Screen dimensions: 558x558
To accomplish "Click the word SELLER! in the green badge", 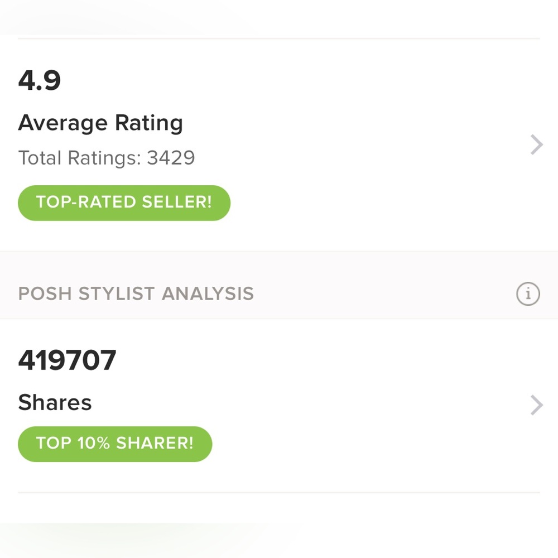I will click(x=177, y=202).
